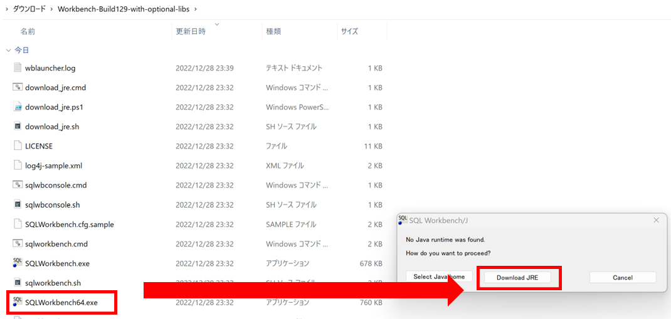Click the 今日 group label
This screenshot has width=671, height=319.
[22, 51]
